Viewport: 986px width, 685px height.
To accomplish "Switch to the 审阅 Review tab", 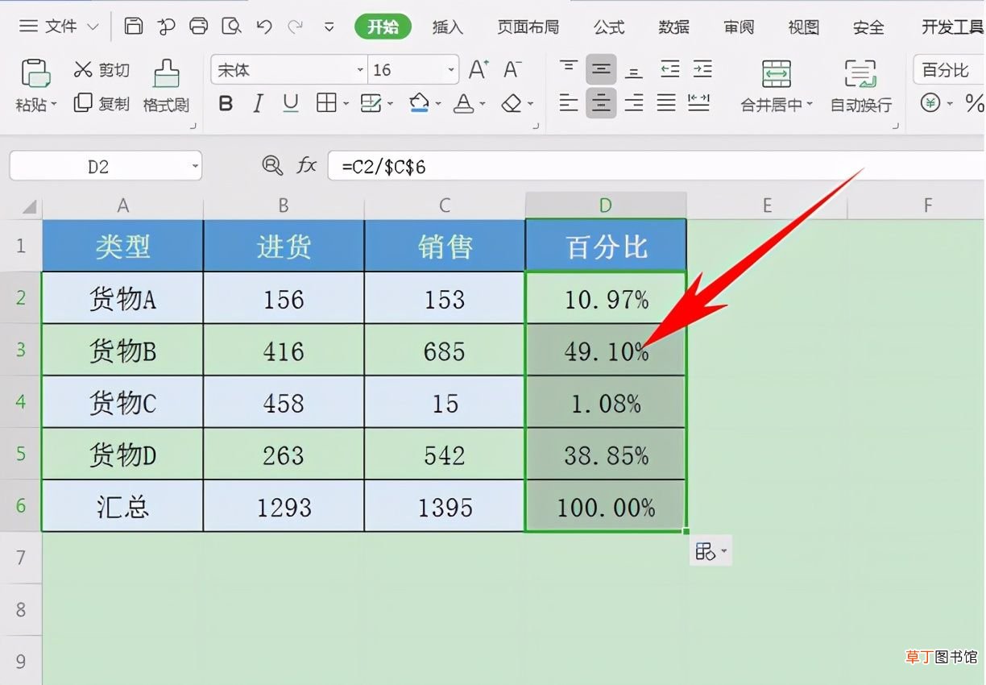I will (x=739, y=27).
